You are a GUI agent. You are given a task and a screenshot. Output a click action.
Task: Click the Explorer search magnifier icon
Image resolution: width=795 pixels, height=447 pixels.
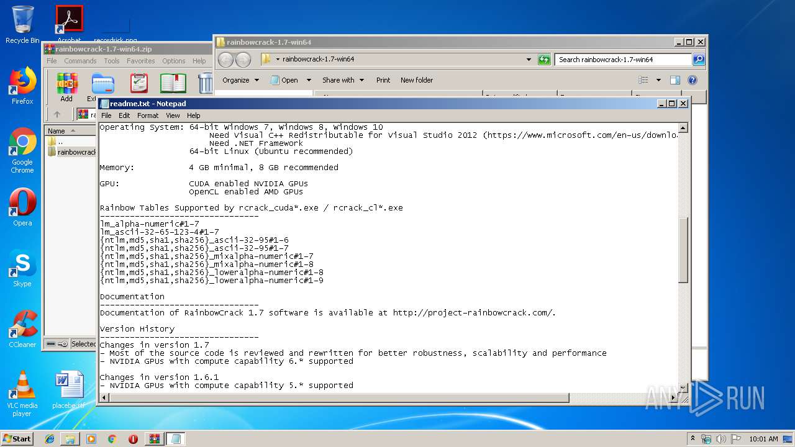[699, 60]
